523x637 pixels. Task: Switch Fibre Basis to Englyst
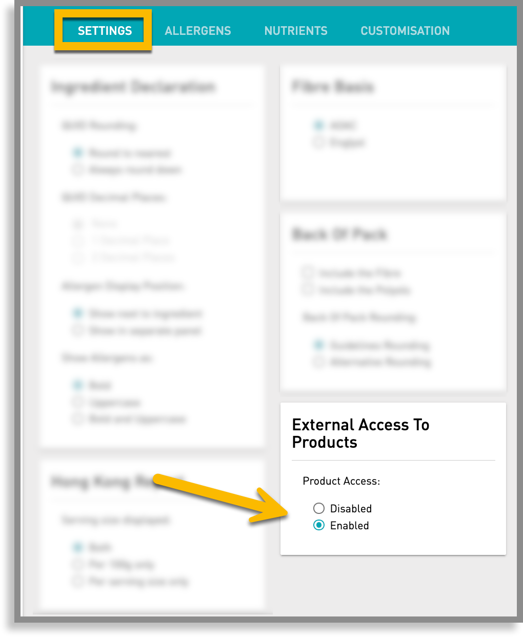point(318,143)
